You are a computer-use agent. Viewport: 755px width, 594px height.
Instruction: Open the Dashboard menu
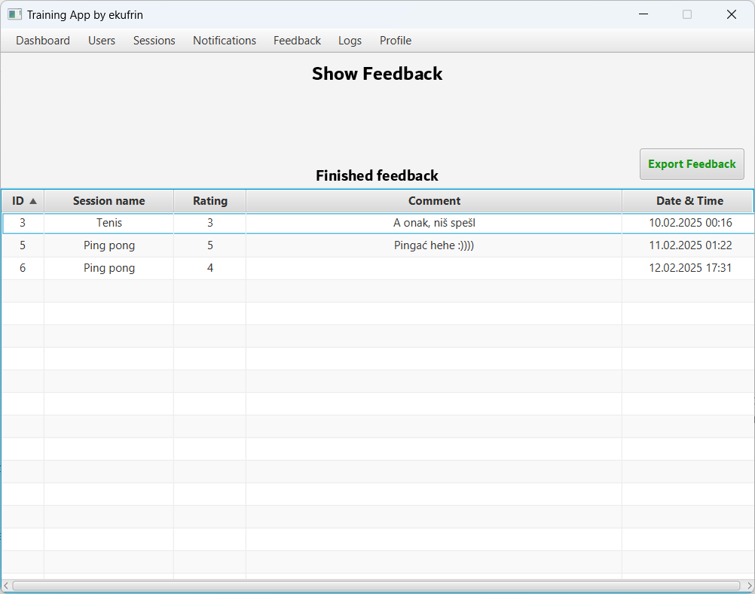(43, 41)
